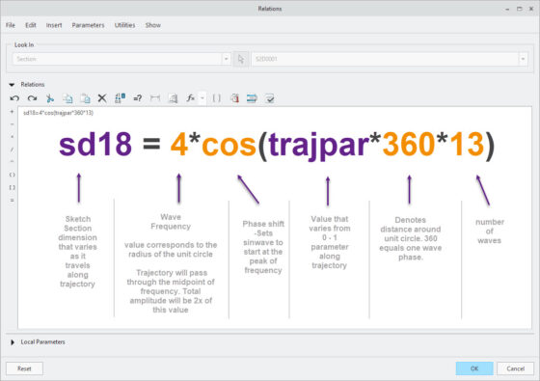Screen dimensions: 540x381
Task: Paste text into the relations editor
Action: coord(85,98)
